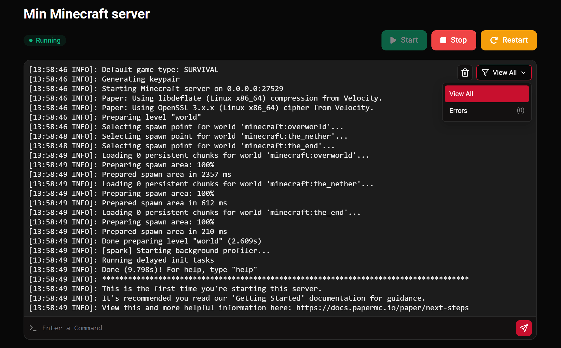Click the docs.papermc.io next-steps URL
This screenshot has width=561, height=348.
[382, 308]
